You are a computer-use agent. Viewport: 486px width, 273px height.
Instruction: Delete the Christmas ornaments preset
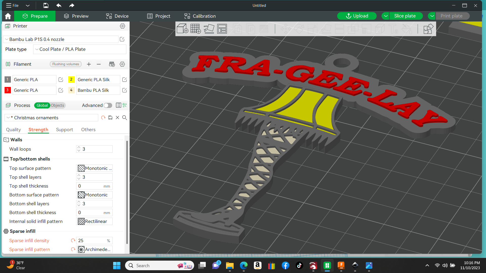[x=117, y=118]
